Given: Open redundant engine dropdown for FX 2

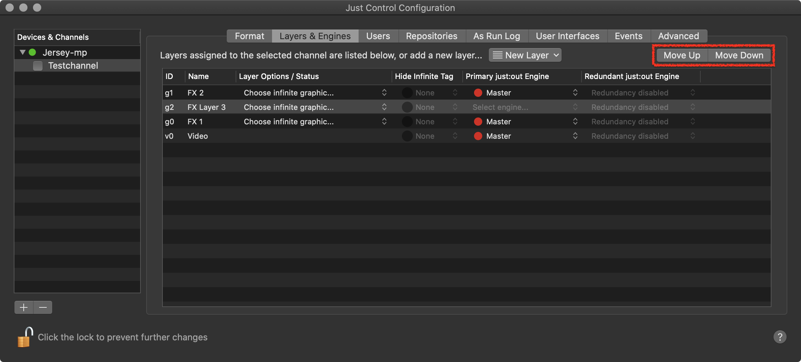Looking at the screenshot, I should pos(643,93).
